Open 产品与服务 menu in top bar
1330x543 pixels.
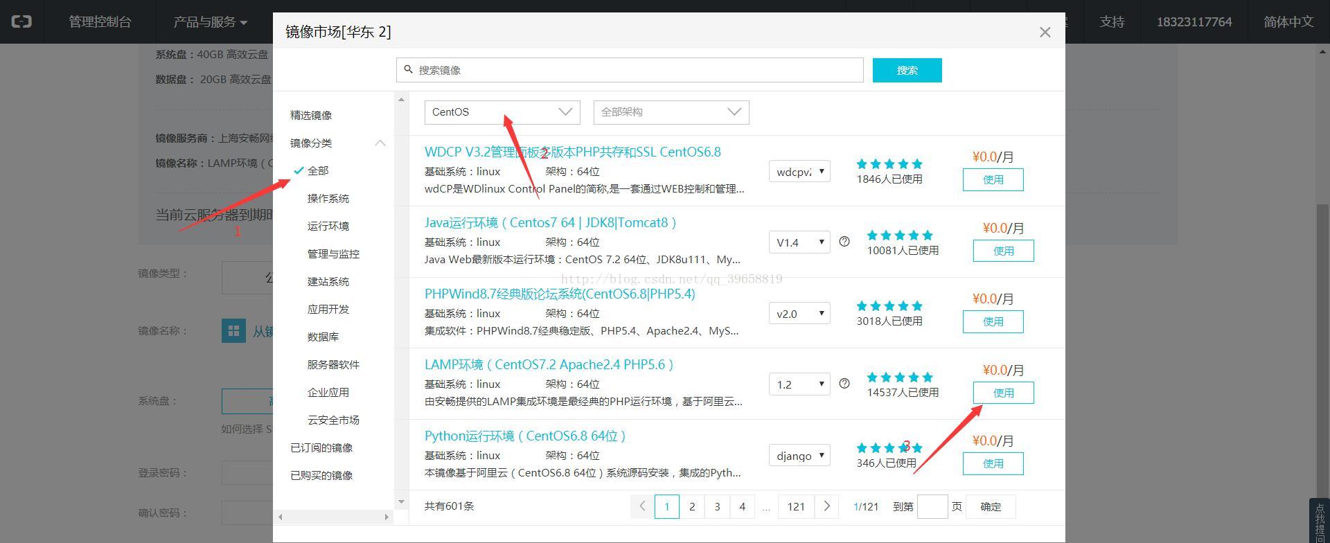(x=210, y=21)
